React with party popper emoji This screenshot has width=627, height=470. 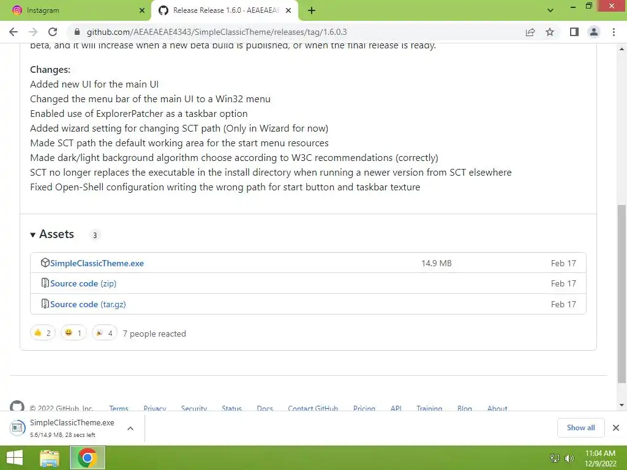104,333
